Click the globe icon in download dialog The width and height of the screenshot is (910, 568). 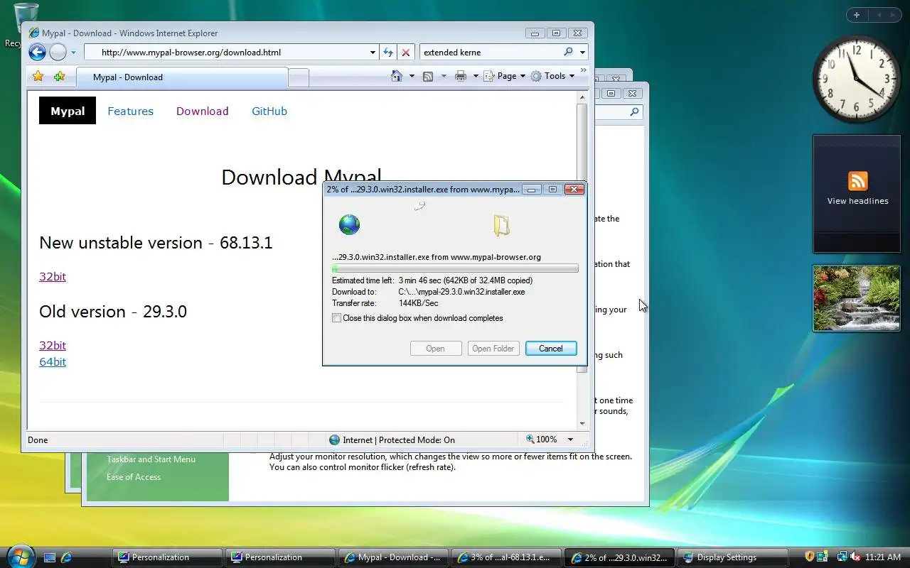[349, 225]
